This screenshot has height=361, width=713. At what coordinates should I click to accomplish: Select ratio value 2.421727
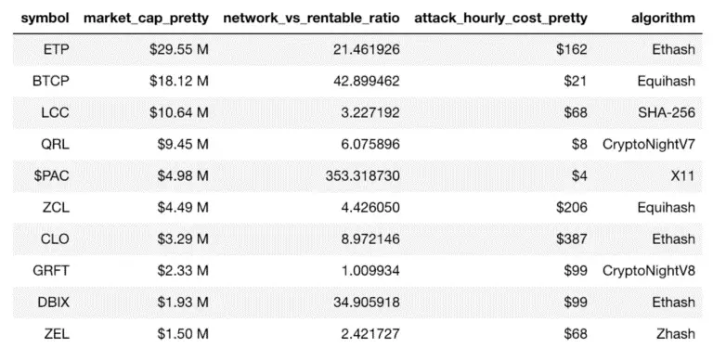point(370,334)
